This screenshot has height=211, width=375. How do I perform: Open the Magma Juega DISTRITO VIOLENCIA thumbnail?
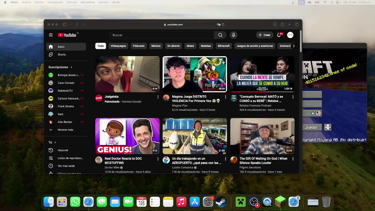click(x=195, y=74)
